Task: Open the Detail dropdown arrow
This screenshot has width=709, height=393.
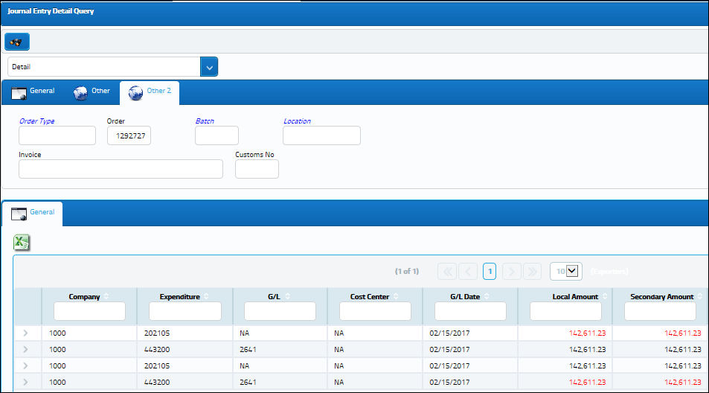Action: pyautogui.click(x=209, y=67)
